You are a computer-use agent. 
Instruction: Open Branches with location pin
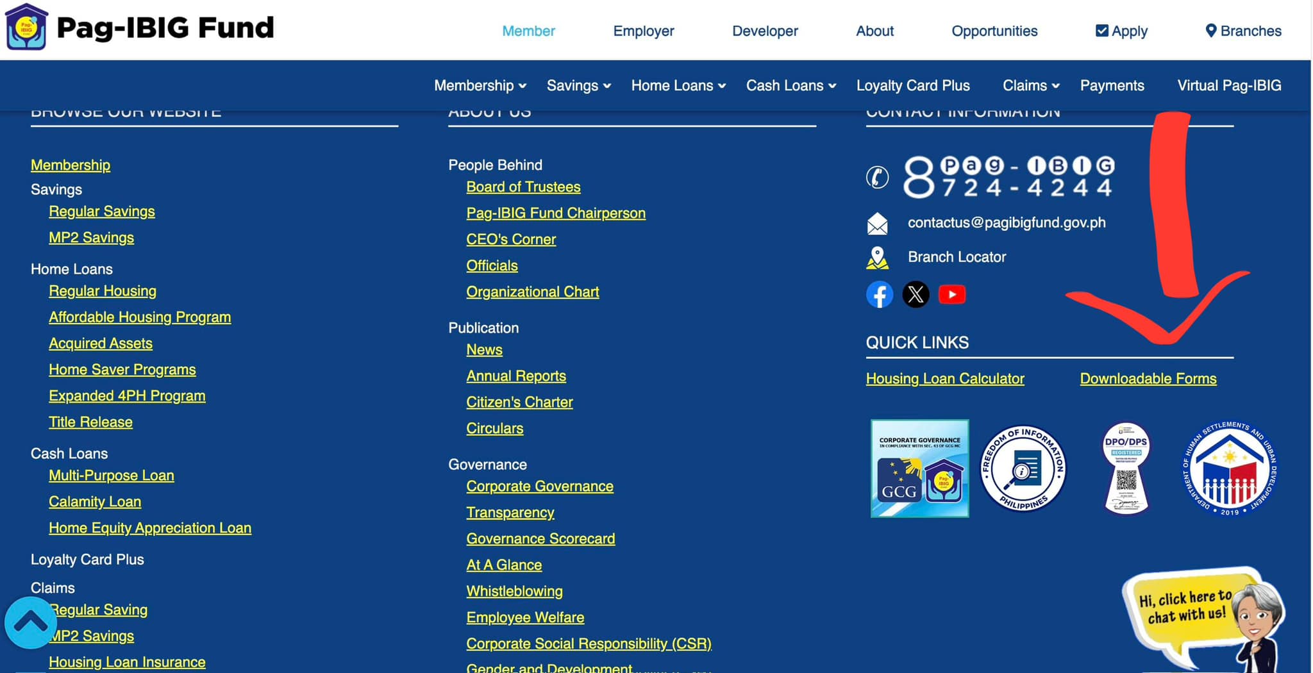1243,31
